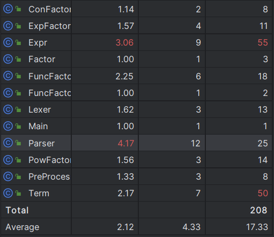274x237 pixels.
Task: Click the class icon beside Expr
Action: (x=8, y=42)
